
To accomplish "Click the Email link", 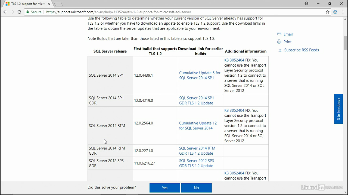I will click(288, 34).
